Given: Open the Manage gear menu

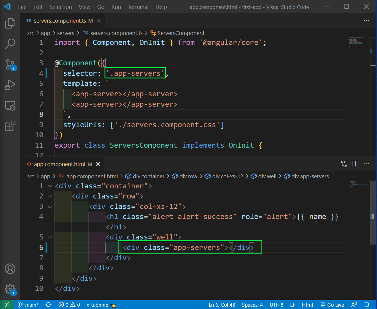Looking at the screenshot, I should click(x=10, y=289).
